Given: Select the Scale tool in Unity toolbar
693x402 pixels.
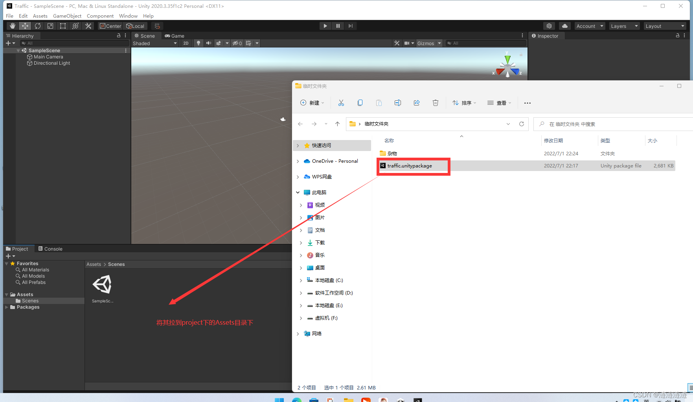Looking at the screenshot, I should (50, 26).
